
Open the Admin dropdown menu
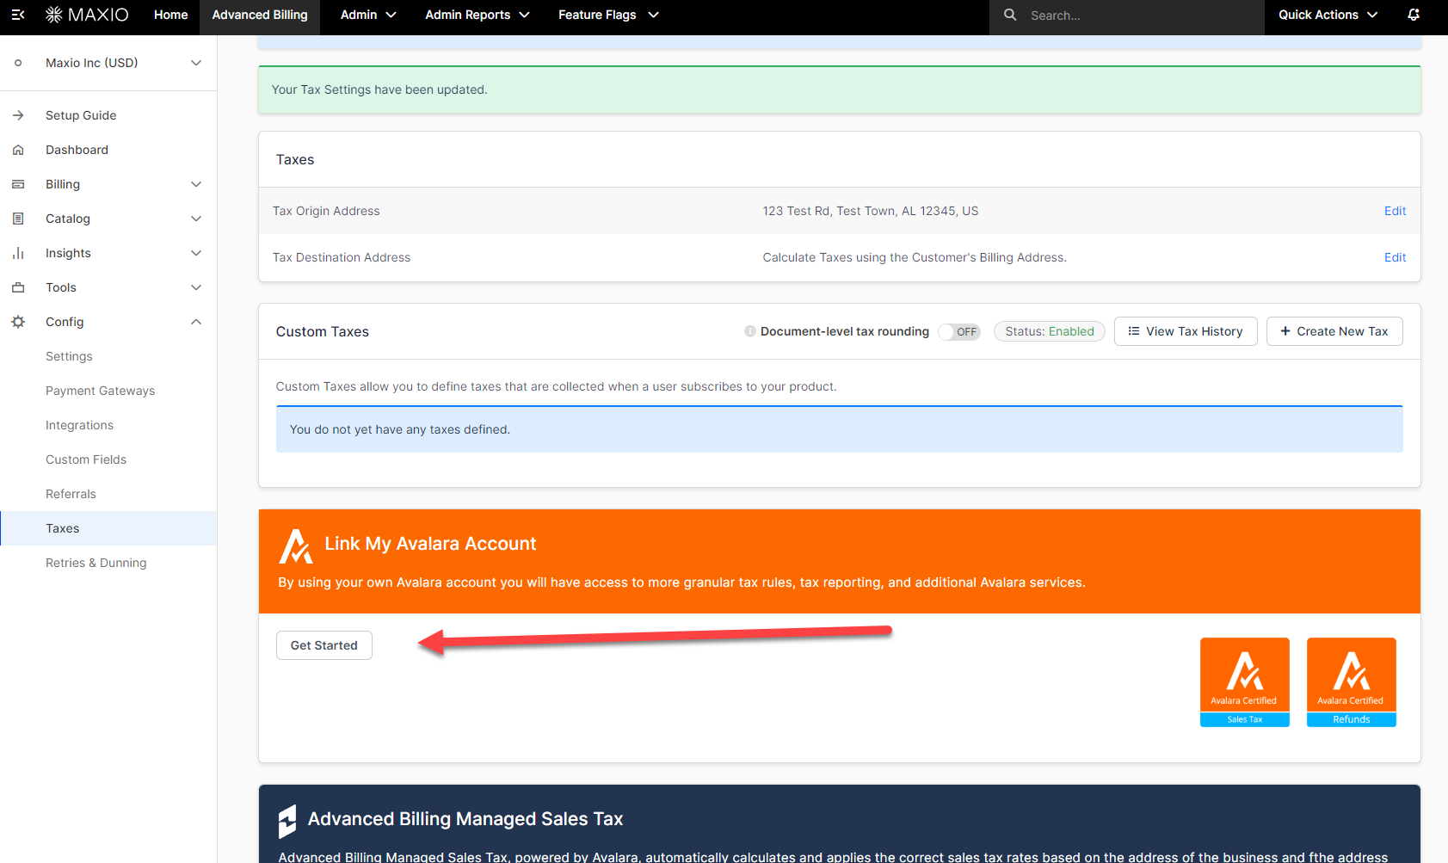coord(368,15)
